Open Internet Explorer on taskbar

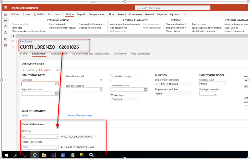[35, 155]
